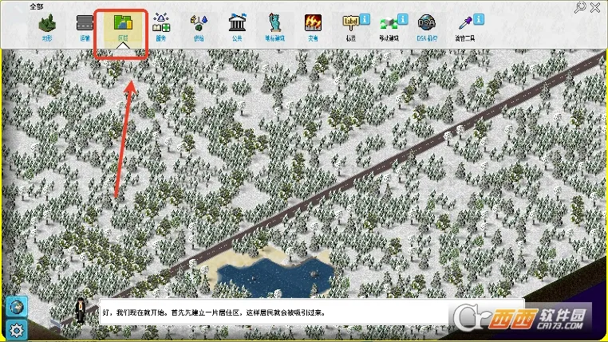Show info badge for Move building tool
This screenshot has height=342, width=608.
403,19
